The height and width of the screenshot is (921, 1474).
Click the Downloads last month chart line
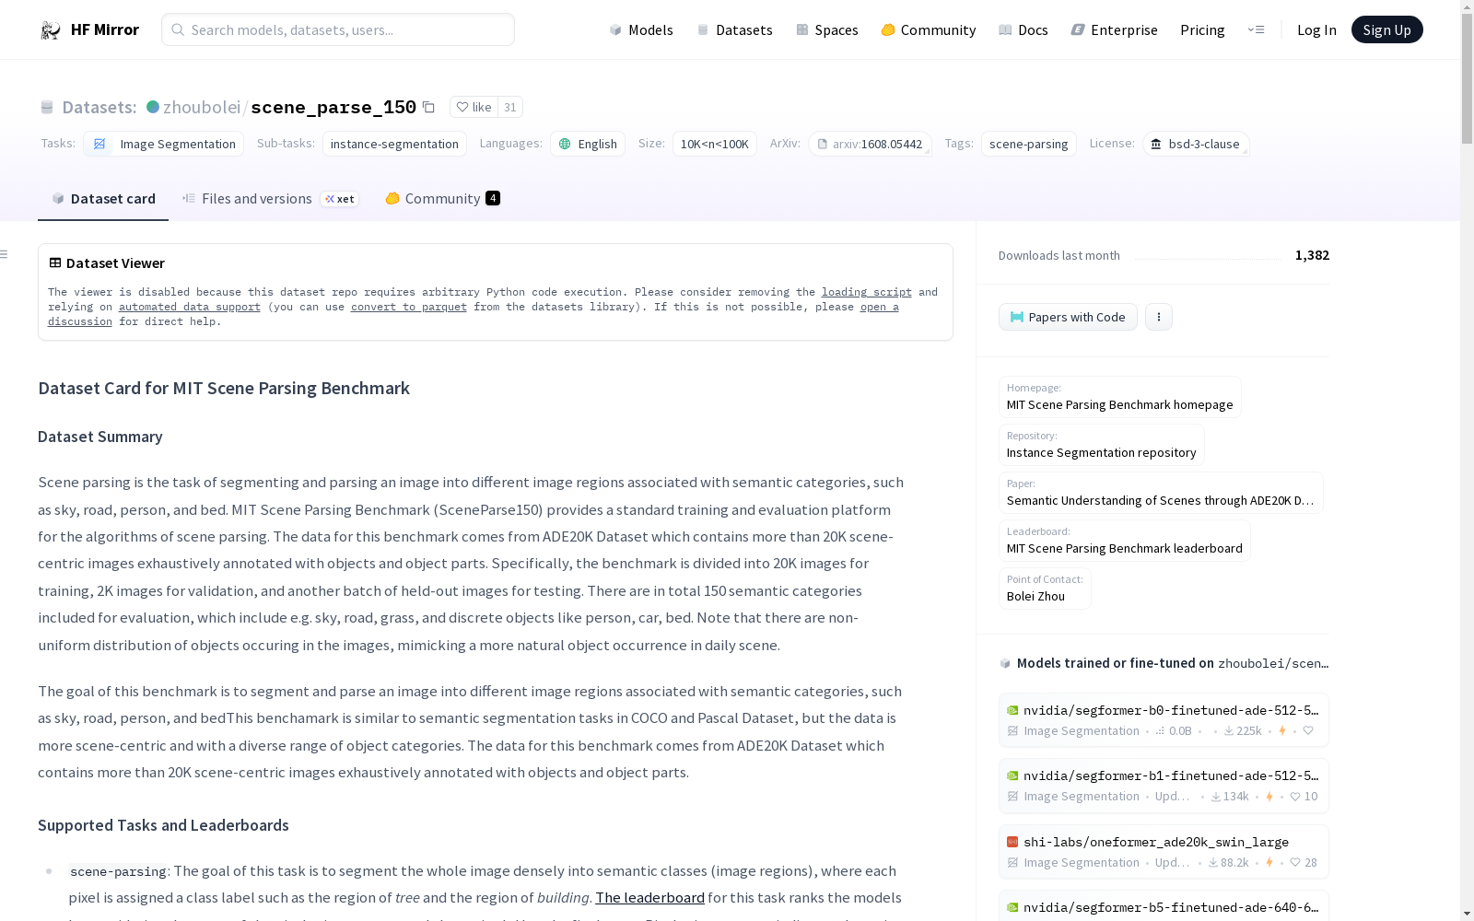(1208, 258)
